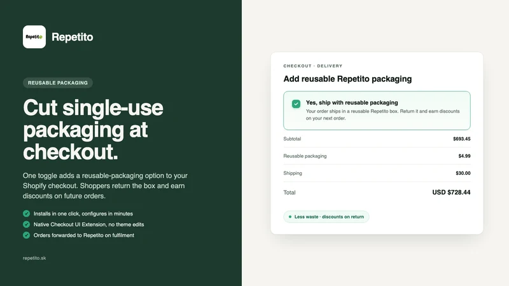The height and width of the screenshot is (286, 509).
Task: Click the green check beside 'Installs in one click'
Action: pyautogui.click(x=26, y=214)
